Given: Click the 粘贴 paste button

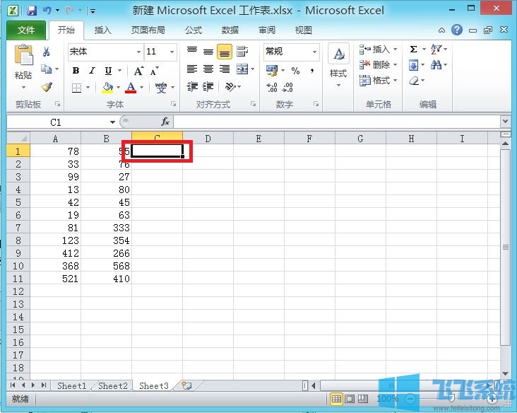Looking at the screenshot, I should tap(23, 64).
